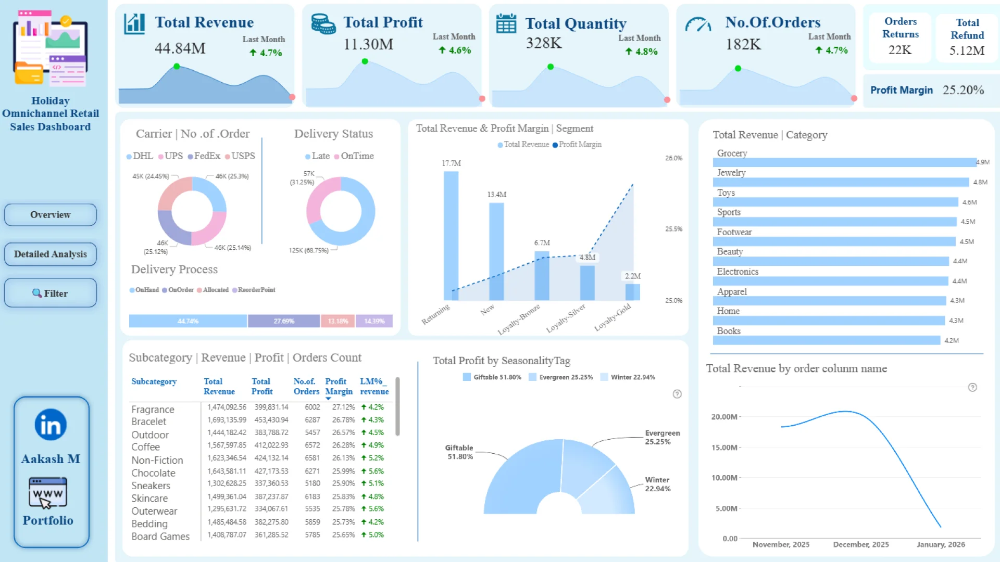Sort table by Subcategory column header
The height and width of the screenshot is (562, 1000).
click(154, 381)
